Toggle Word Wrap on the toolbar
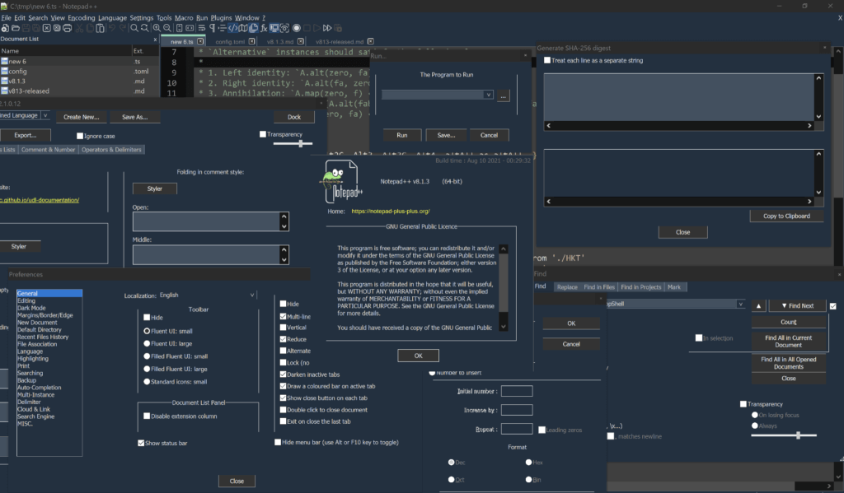This screenshot has height=493, width=844. click(x=201, y=28)
